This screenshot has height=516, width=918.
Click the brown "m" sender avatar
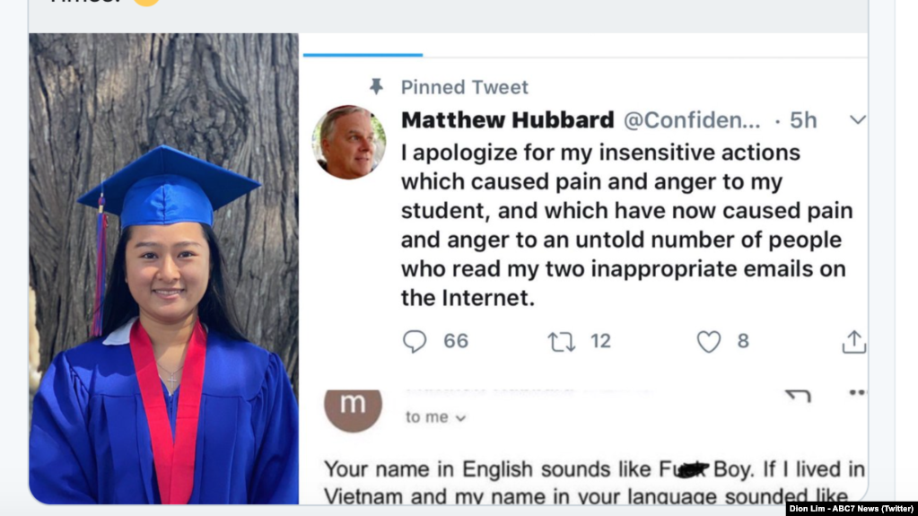353,407
